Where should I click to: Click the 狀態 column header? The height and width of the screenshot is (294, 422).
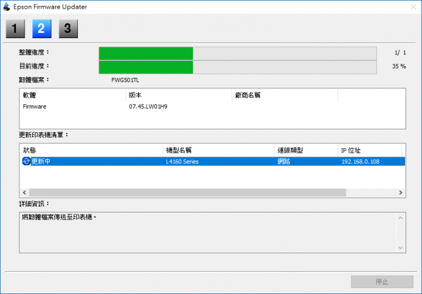(91, 150)
